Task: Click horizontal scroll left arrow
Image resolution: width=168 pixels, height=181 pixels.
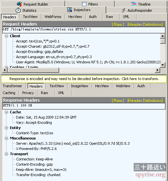Action: (5, 70)
